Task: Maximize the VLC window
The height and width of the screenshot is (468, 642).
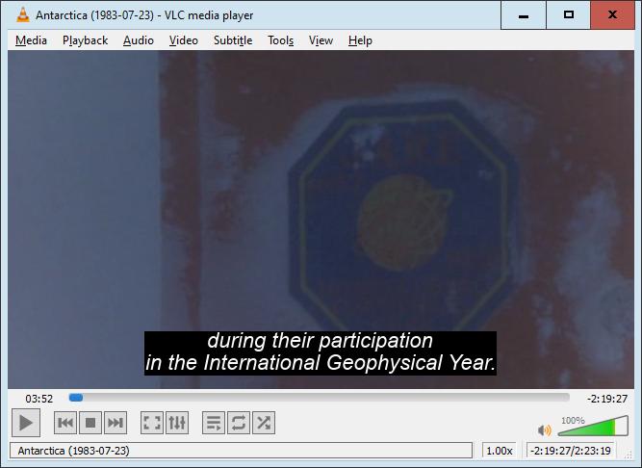Action: pyautogui.click(x=568, y=15)
